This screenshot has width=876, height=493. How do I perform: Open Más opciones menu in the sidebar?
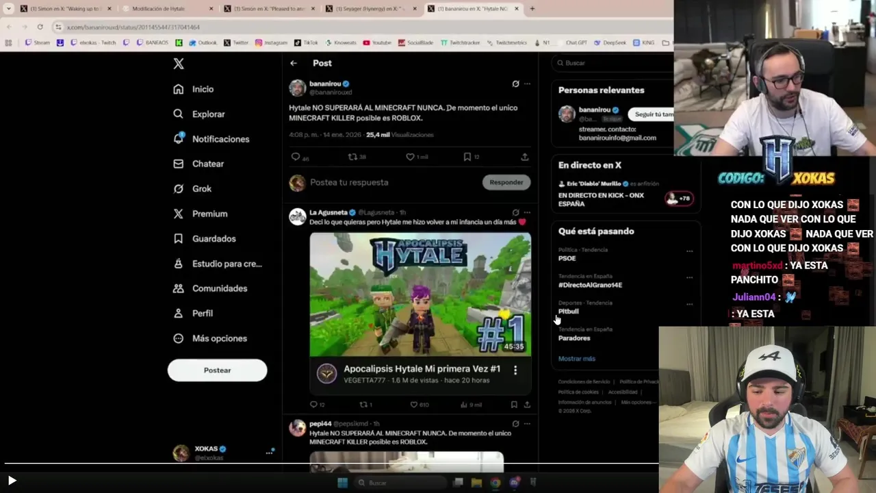pos(209,338)
